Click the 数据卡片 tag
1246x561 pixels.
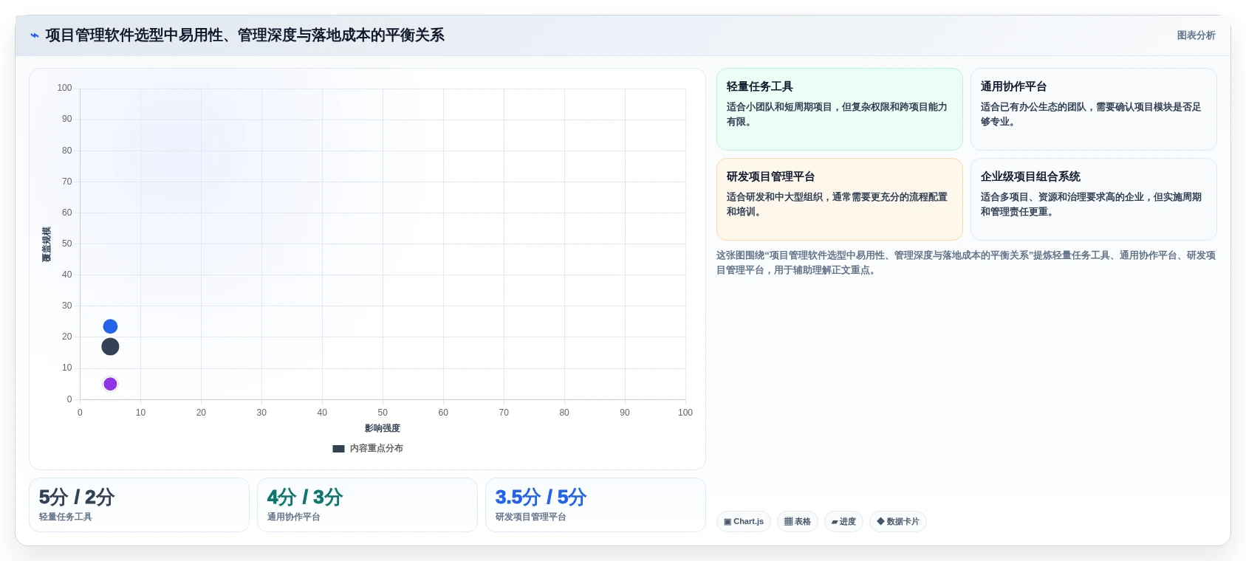point(898,522)
